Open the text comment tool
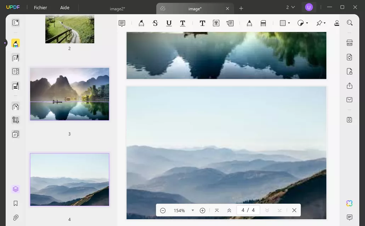 point(122,23)
